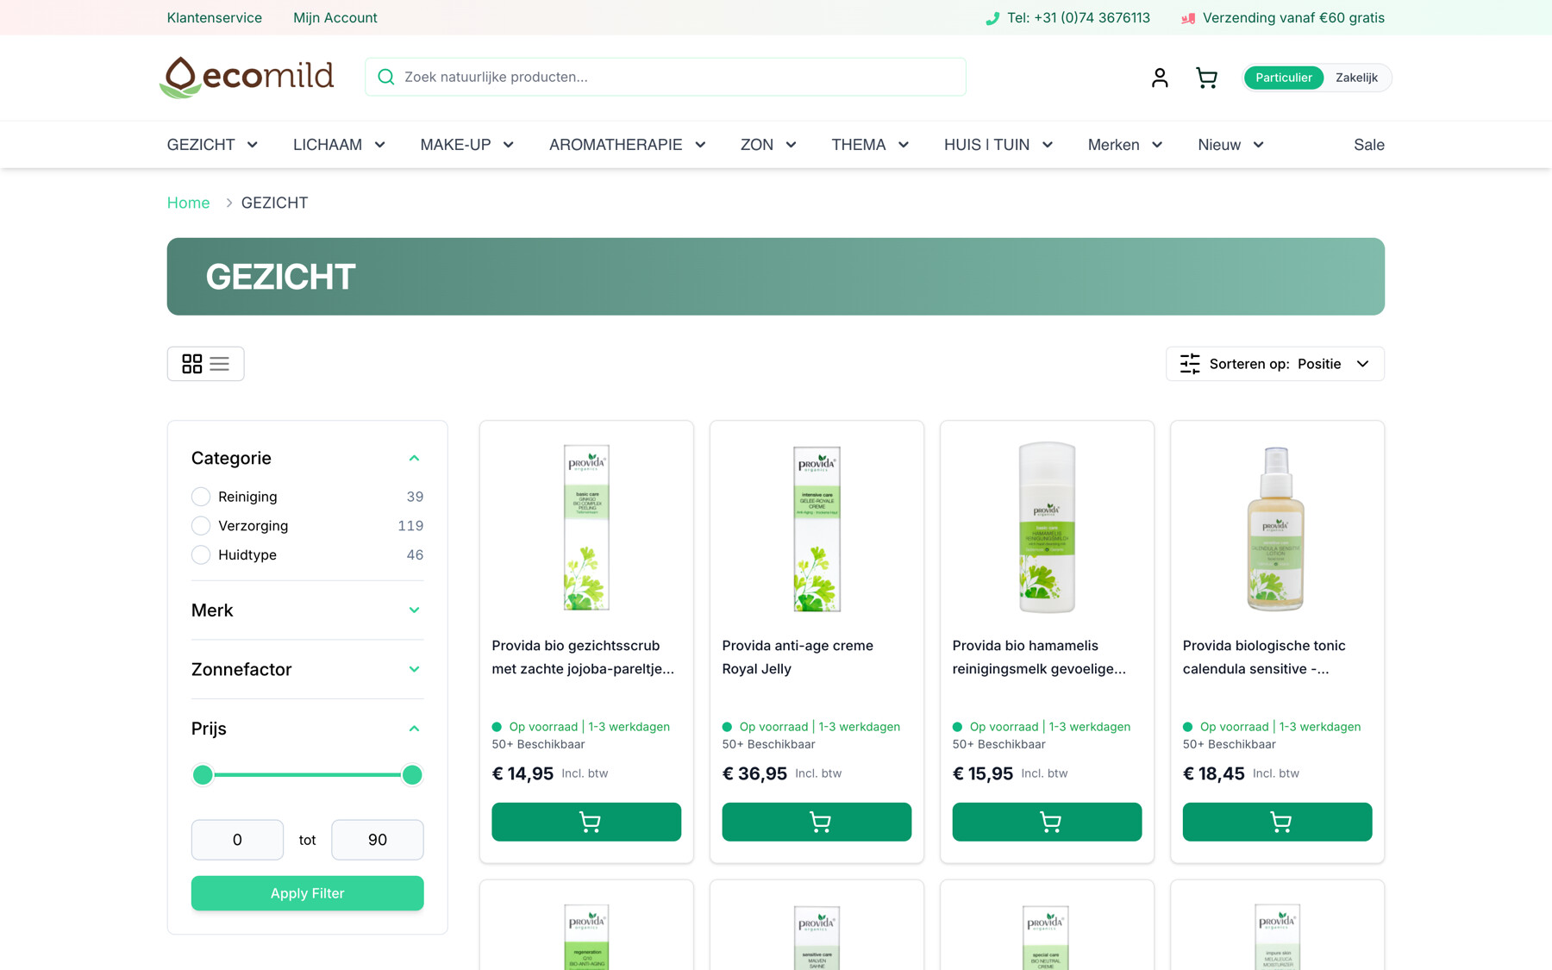Image resolution: width=1552 pixels, height=970 pixels.
Task: Switch to Particulier mode
Action: pyautogui.click(x=1283, y=78)
